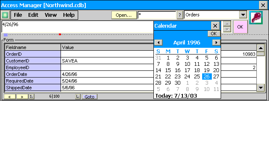269x153 pixels.
Task: Jump to last record button 'L.'
Action: (78, 96)
